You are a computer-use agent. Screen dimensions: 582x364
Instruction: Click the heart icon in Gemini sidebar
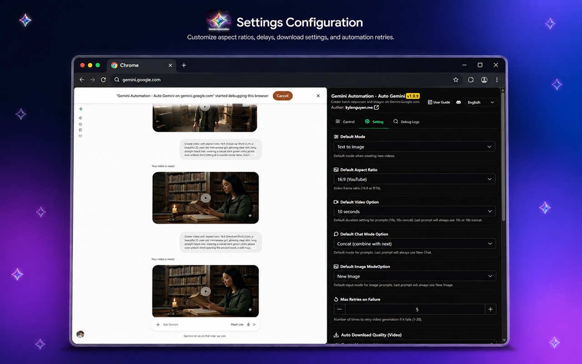(x=80, y=136)
